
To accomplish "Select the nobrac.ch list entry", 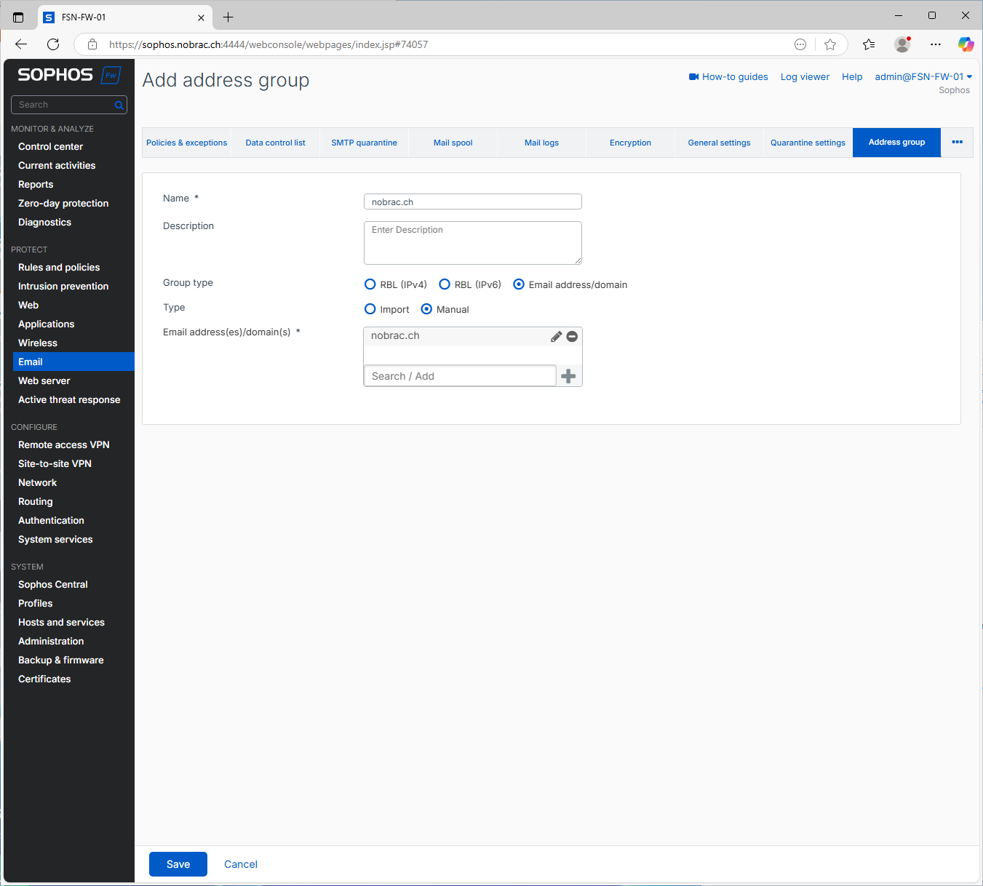I will (395, 335).
